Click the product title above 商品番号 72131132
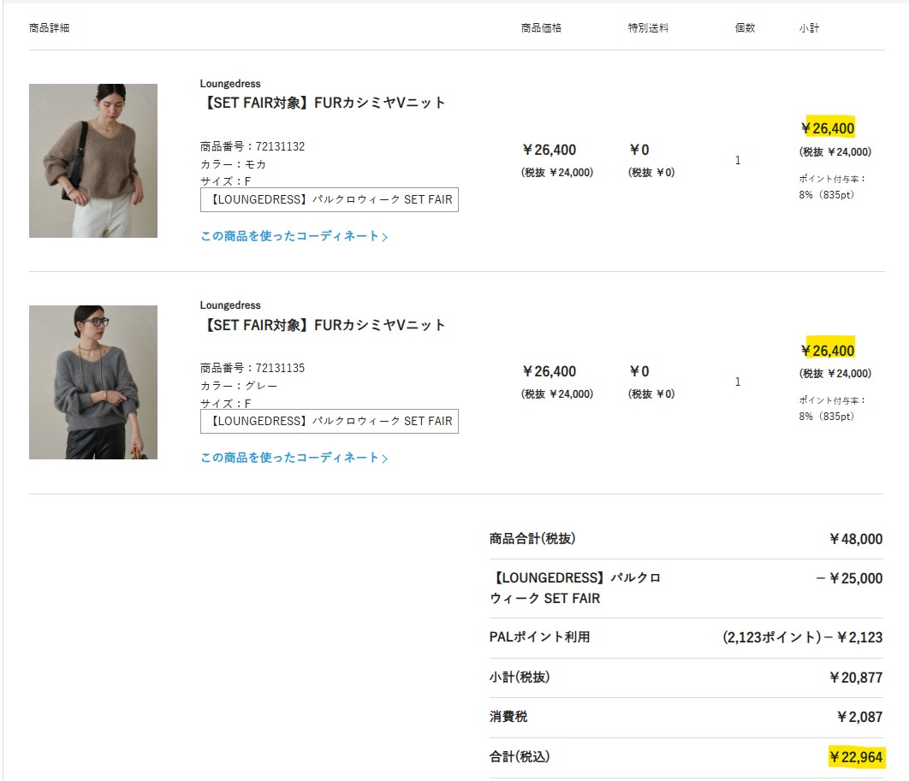The image size is (909, 781). pos(324,103)
